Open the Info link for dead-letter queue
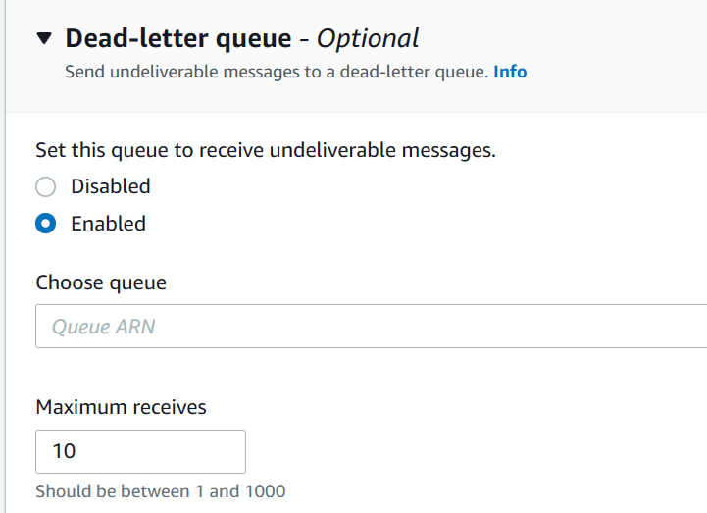Screen dimensions: 707x513 (510, 72)
